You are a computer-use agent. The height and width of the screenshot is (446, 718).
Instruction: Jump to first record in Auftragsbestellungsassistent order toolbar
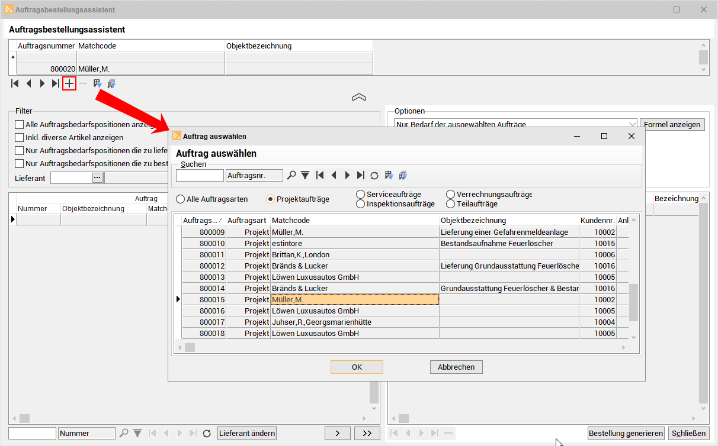coord(15,84)
